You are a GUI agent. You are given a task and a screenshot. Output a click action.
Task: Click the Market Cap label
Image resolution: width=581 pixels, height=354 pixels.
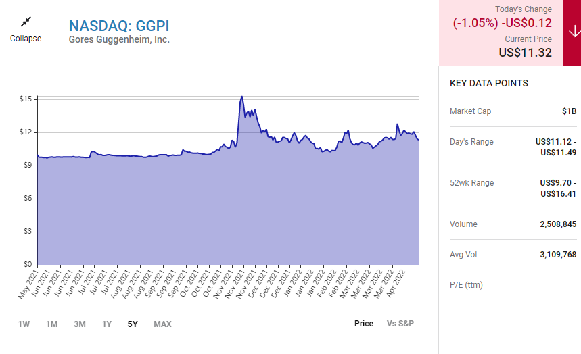470,111
